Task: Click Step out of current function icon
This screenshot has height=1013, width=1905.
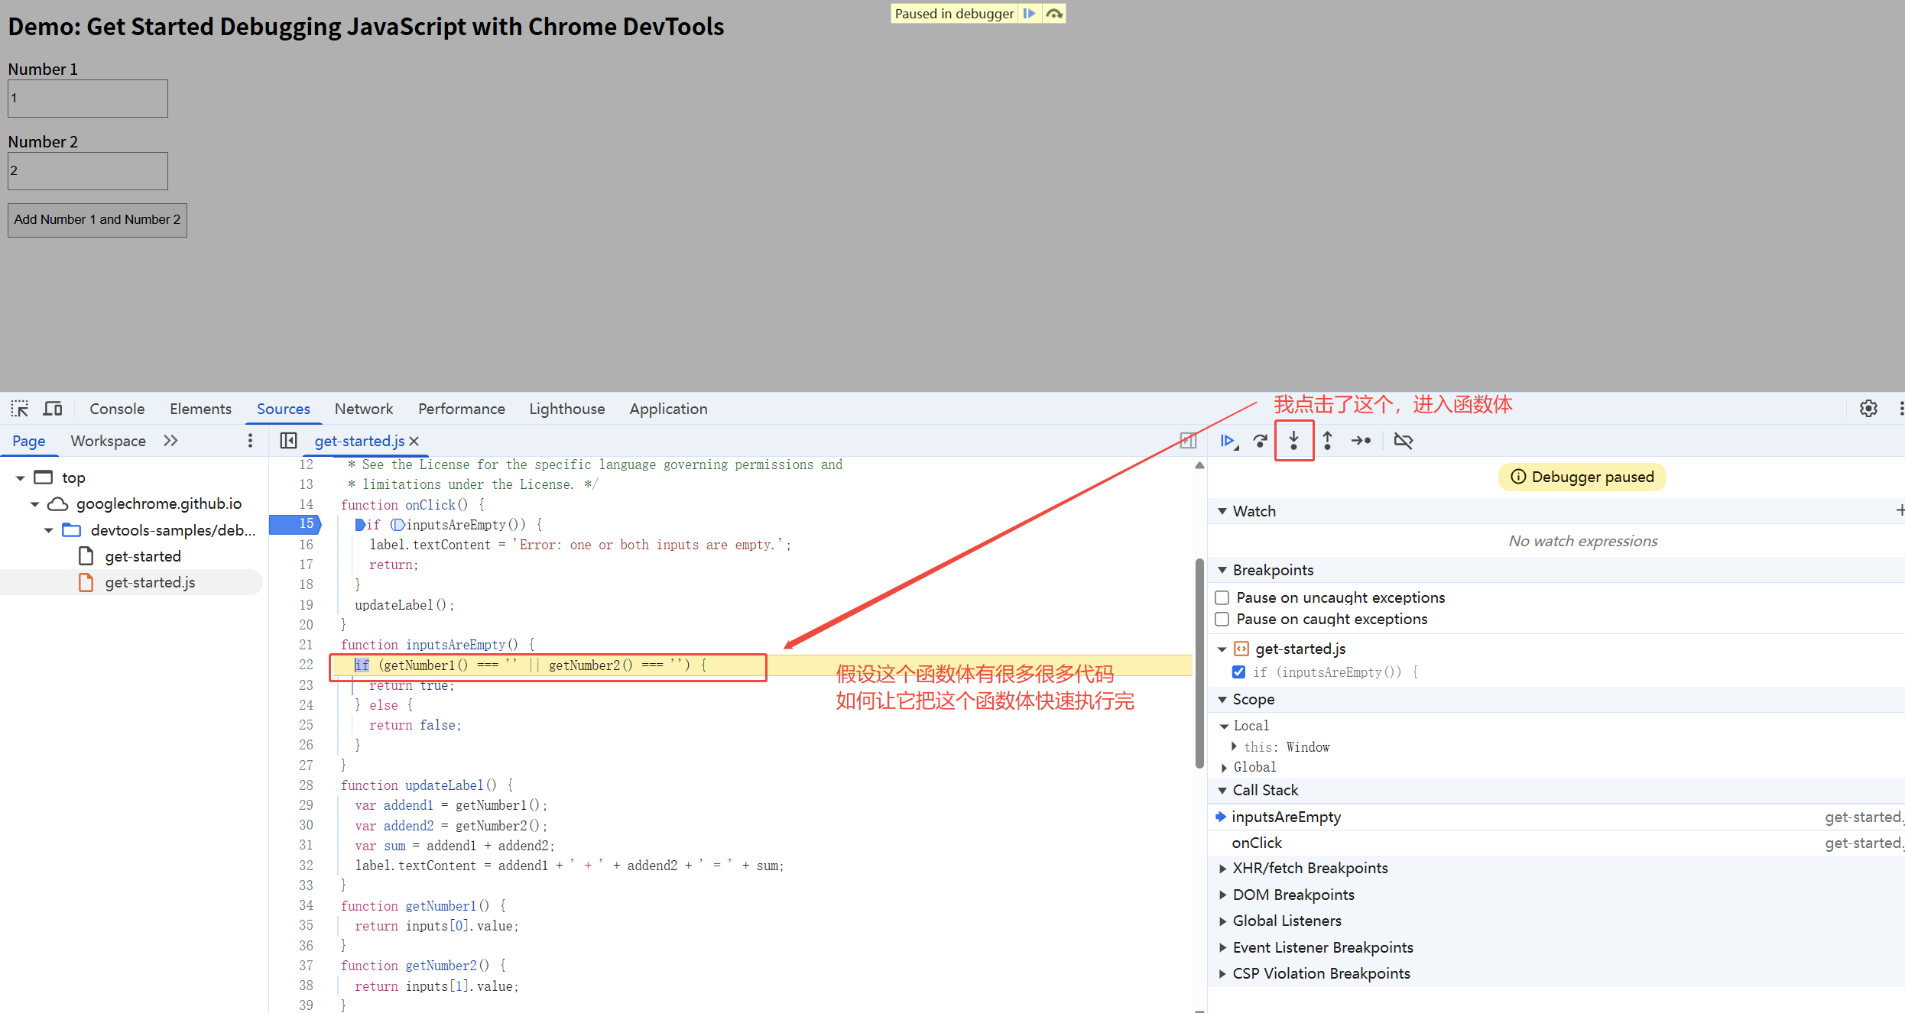Action: pos(1328,441)
